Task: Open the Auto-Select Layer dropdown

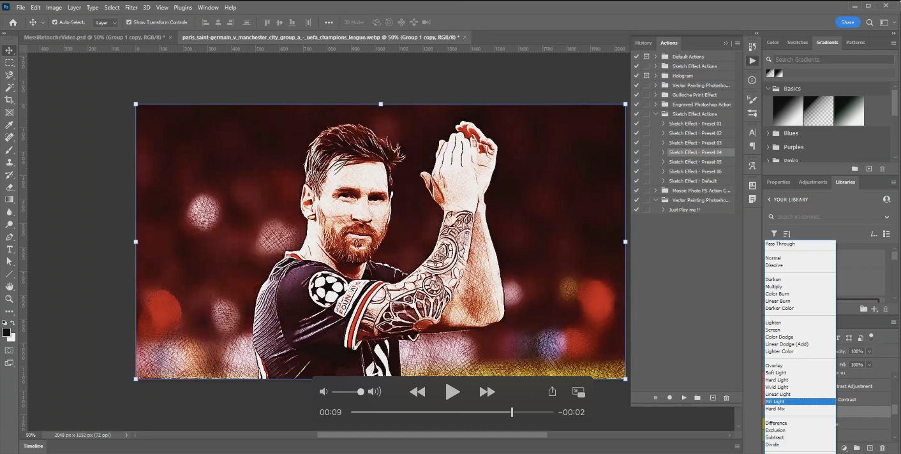Action: (105, 22)
